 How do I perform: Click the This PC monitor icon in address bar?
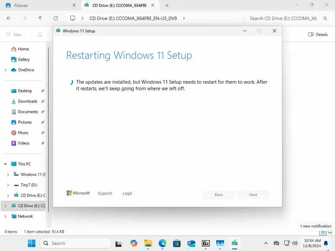(x=73, y=18)
